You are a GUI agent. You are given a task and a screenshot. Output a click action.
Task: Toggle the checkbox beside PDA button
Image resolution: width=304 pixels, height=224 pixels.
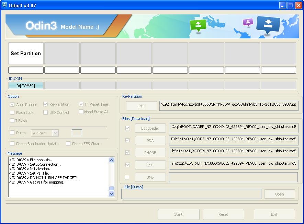pyautogui.click(x=127, y=140)
